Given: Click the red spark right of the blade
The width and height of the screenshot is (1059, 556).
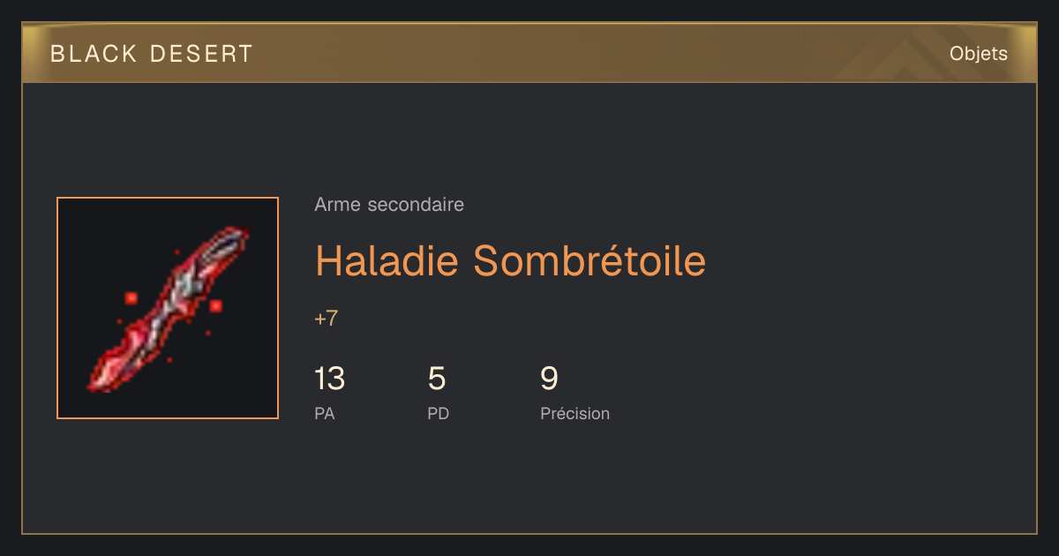Looking at the screenshot, I should tap(215, 306).
